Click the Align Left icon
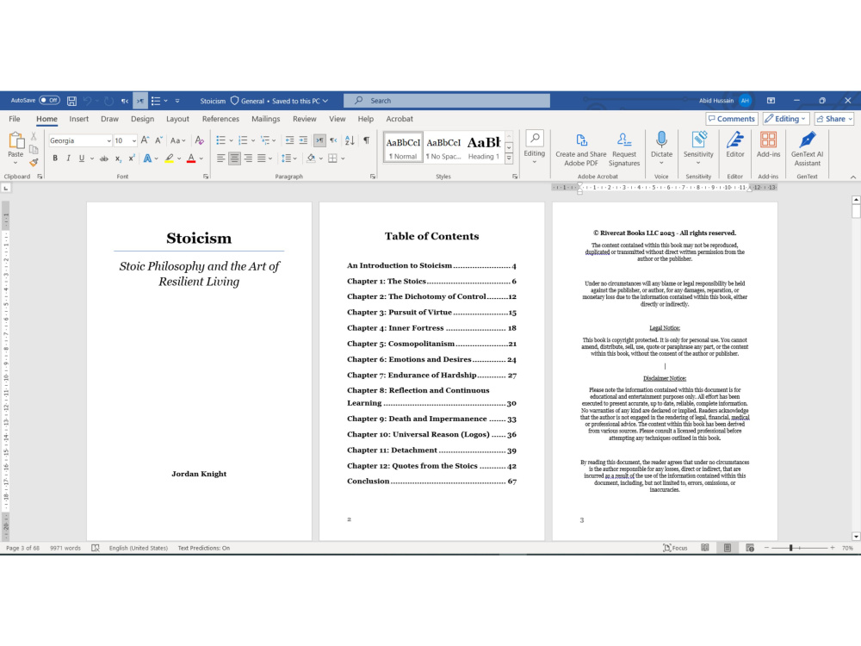 pyautogui.click(x=220, y=158)
